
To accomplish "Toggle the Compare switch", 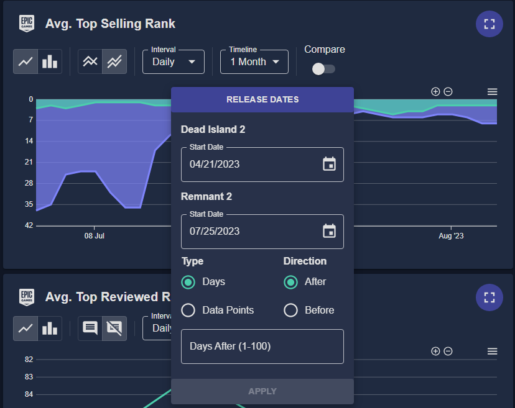I will click(x=323, y=69).
